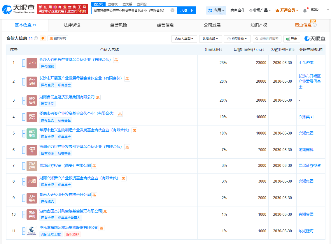Open equity structure icon beside 湖南省低空经济发展集团有限公司
331x244 pixels.
pos(98,97)
